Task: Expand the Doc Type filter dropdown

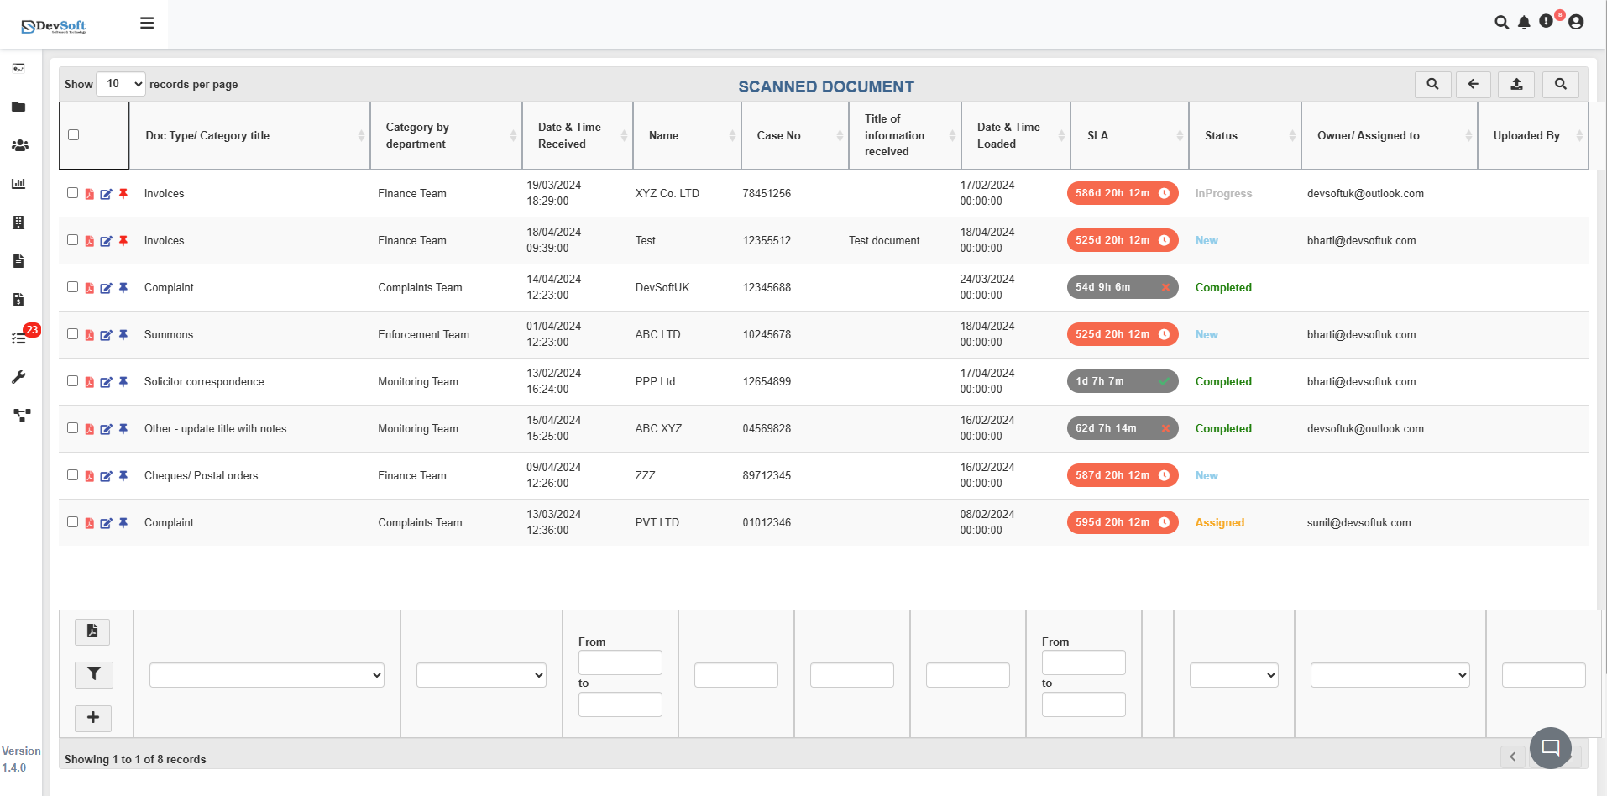Action: point(266,675)
